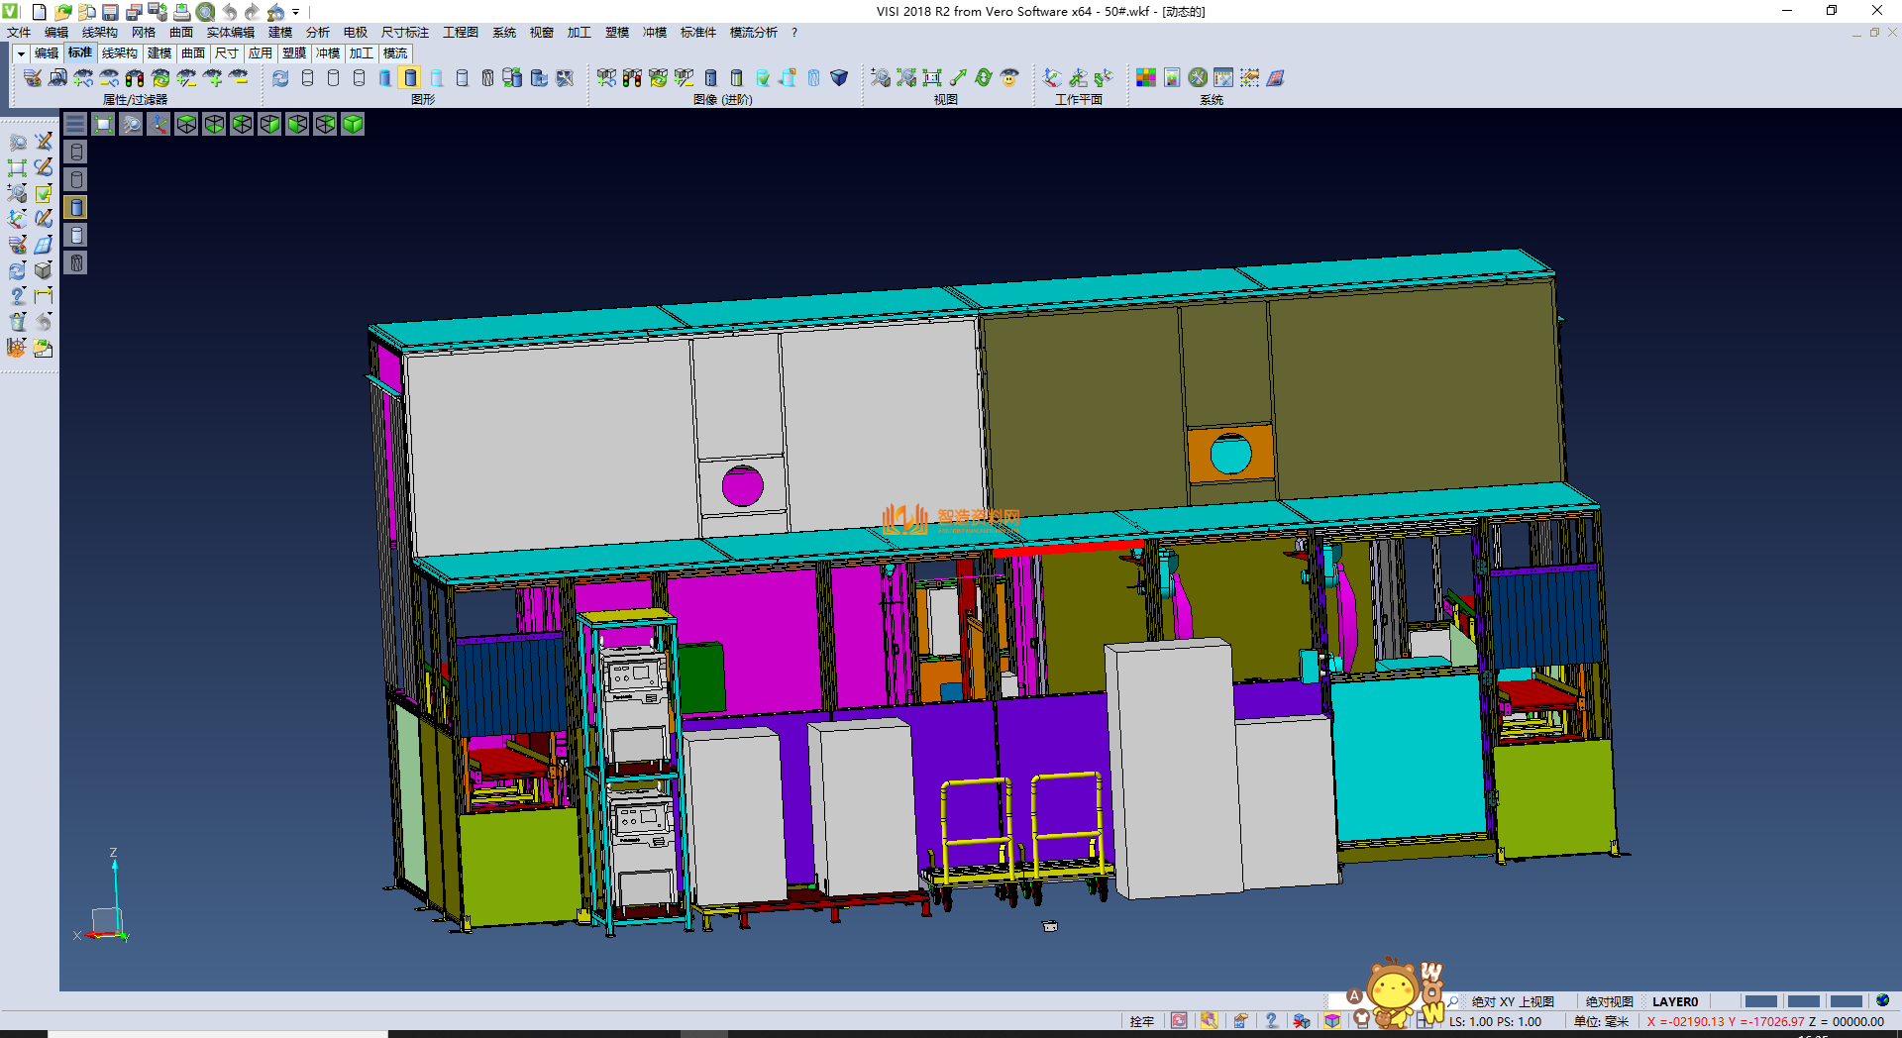Toggle the active cylinder in left vertical strip
Image resolution: width=1902 pixels, height=1038 pixels.
[76, 207]
